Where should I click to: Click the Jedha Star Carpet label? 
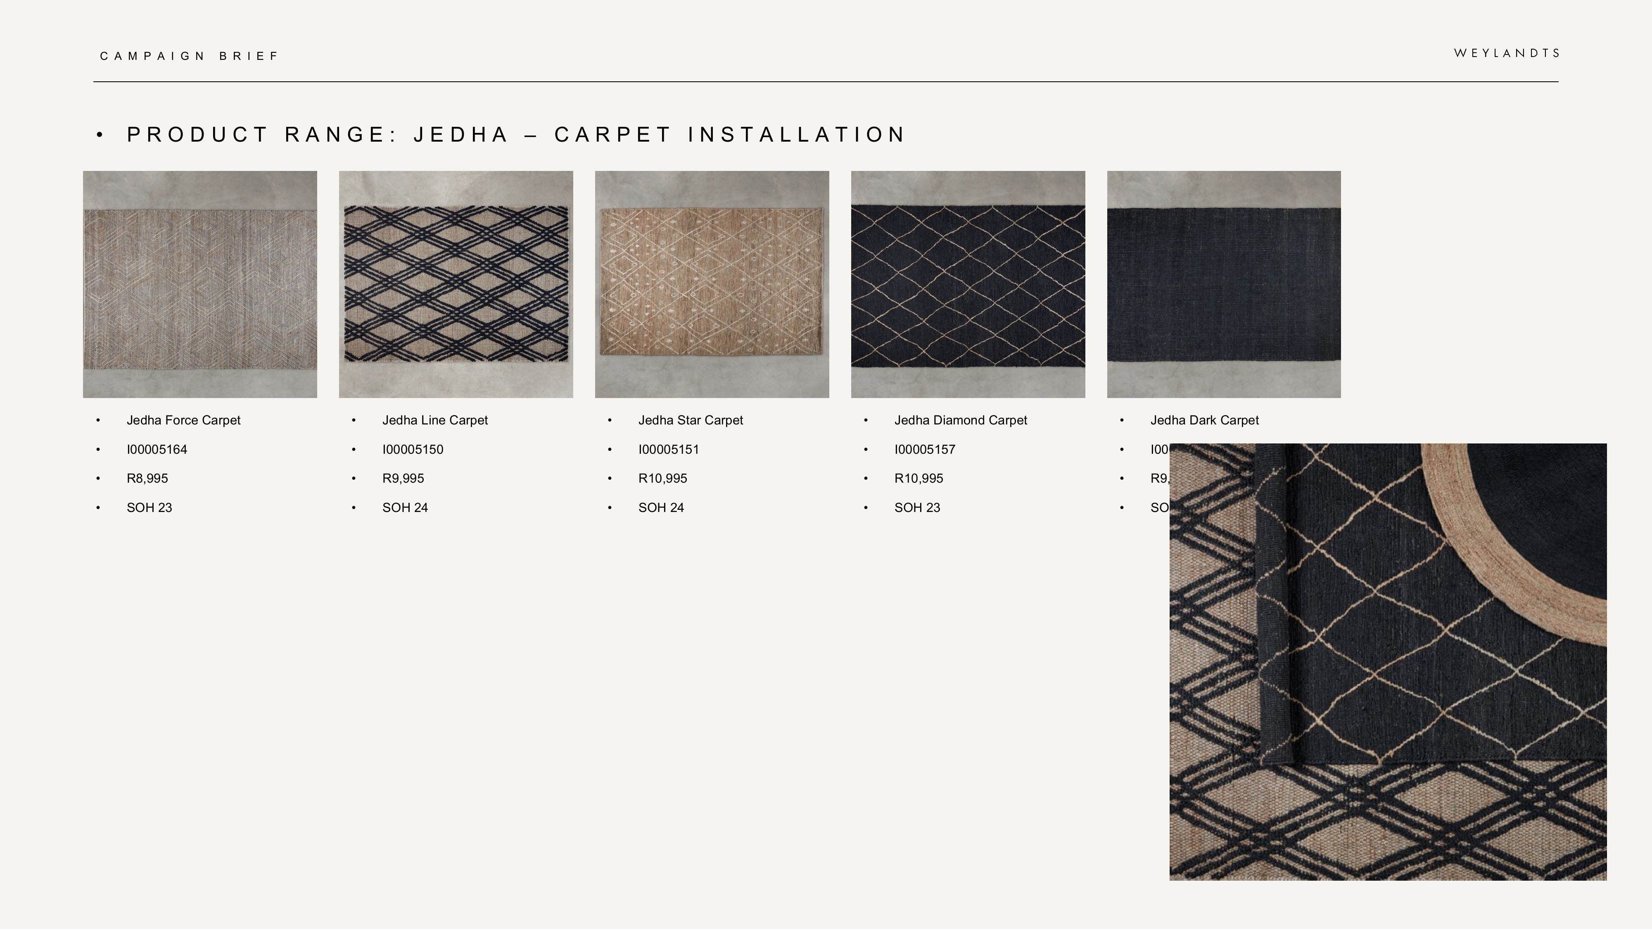[x=691, y=421]
